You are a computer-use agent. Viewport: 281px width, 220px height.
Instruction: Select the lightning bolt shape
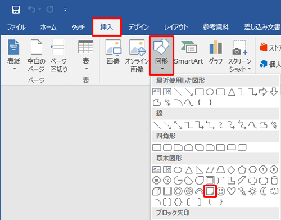[242, 191]
